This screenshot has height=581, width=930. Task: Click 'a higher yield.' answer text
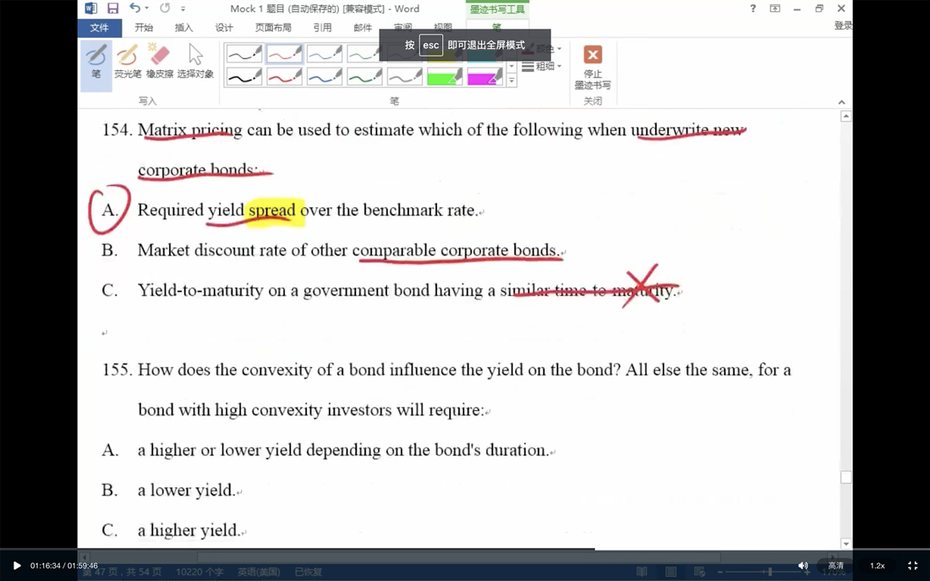click(188, 530)
